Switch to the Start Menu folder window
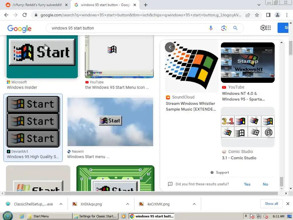This screenshot has width=293, height=220. click(x=50, y=216)
